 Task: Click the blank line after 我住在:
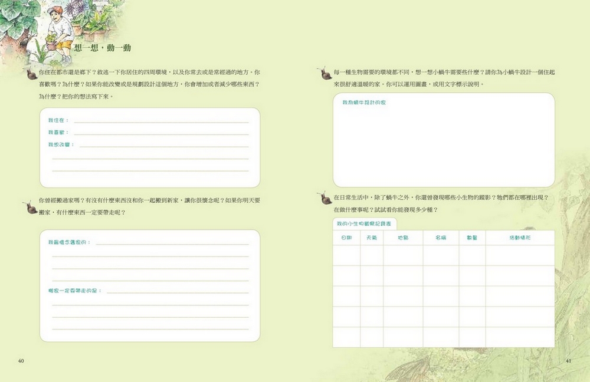(162, 122)
